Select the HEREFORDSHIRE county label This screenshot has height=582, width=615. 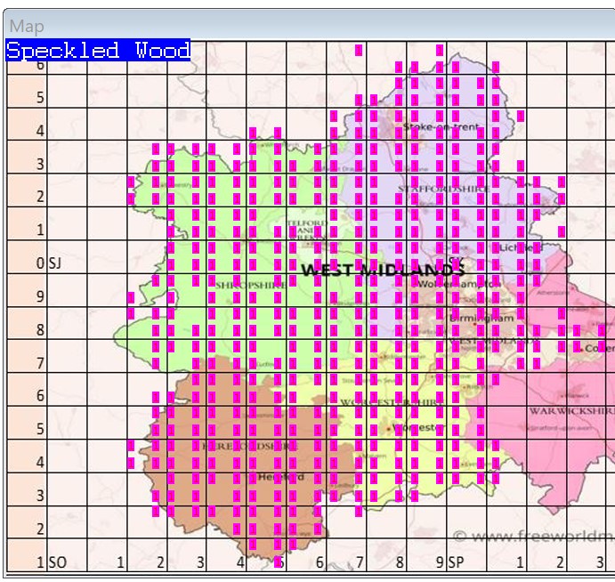(x=240, y=445)
